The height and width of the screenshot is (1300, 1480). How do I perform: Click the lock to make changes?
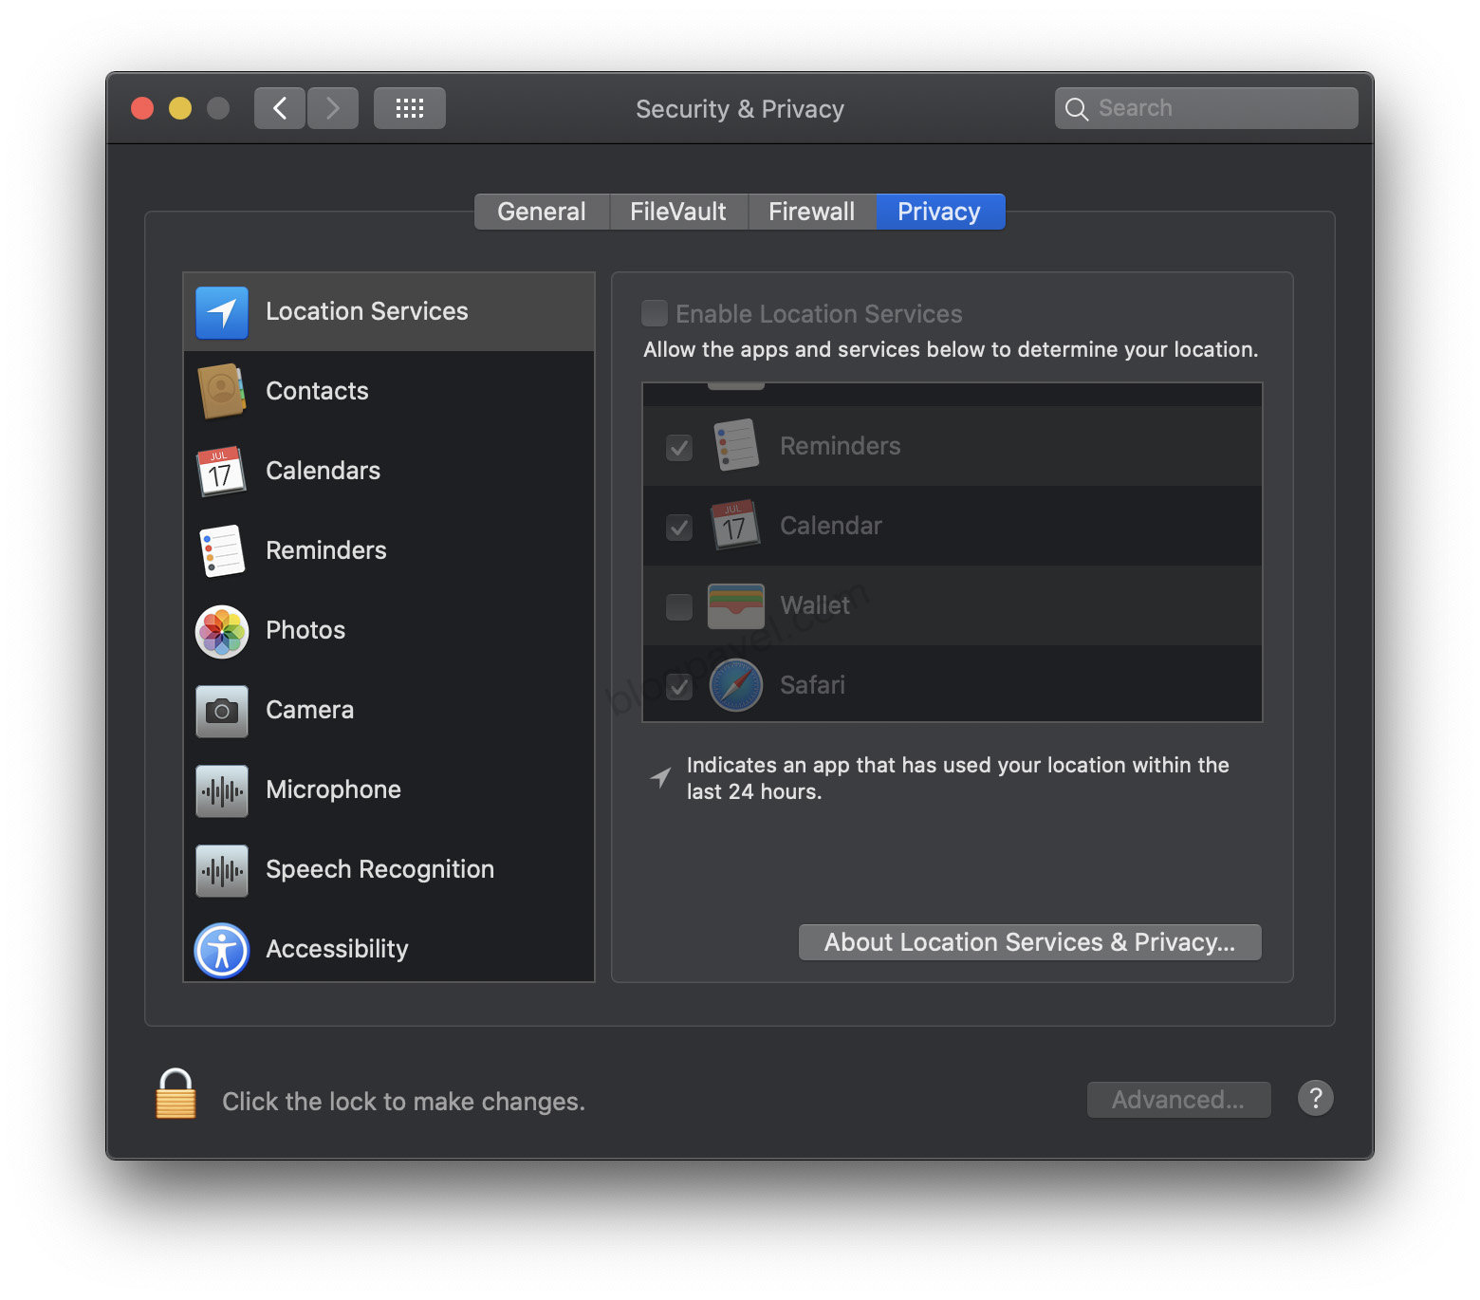pos(175,1096)
